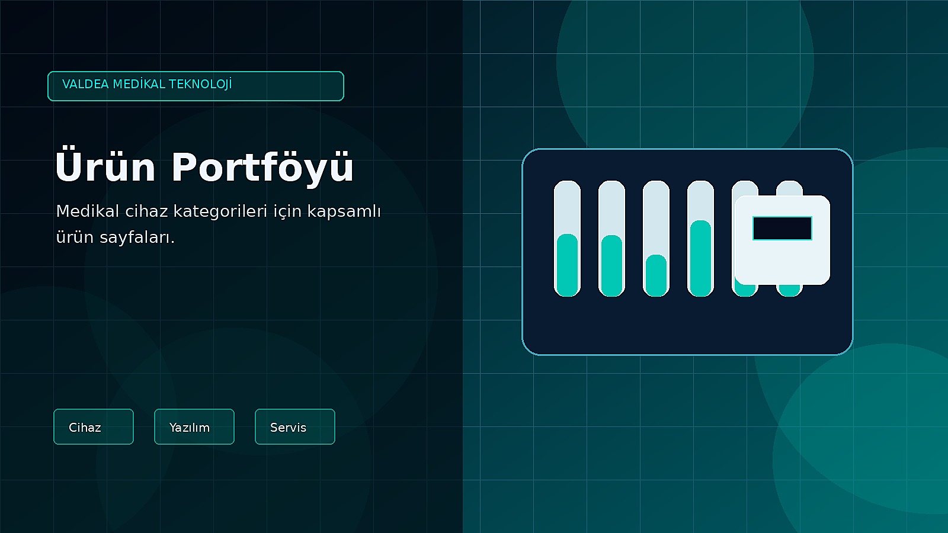Viewport: 948px width, 533px height.
Task: Click the white device icon with dark screen
Action: coord(782,240)
